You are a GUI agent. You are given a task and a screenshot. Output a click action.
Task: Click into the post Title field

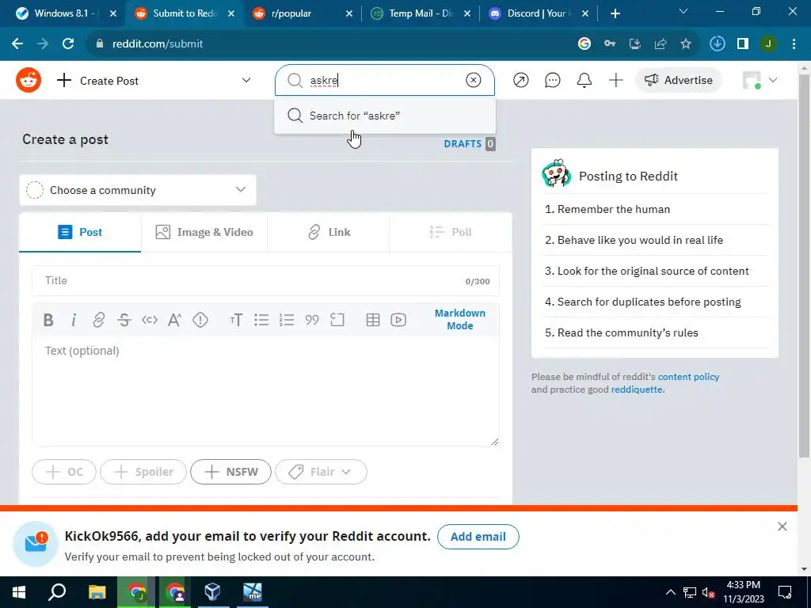(x=265, y=281)
